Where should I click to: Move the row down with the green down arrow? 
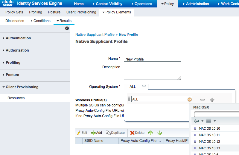click(160, 133)
